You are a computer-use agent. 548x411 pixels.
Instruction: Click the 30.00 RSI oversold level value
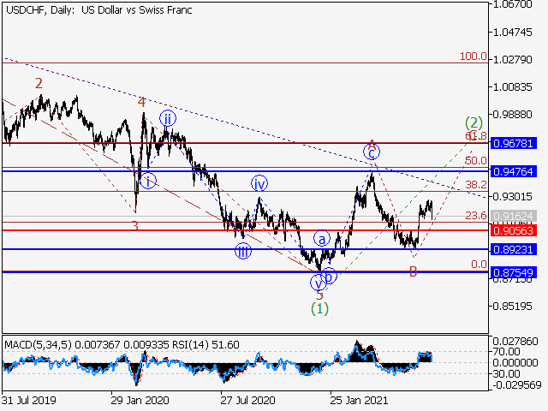(x=506, y=373)
